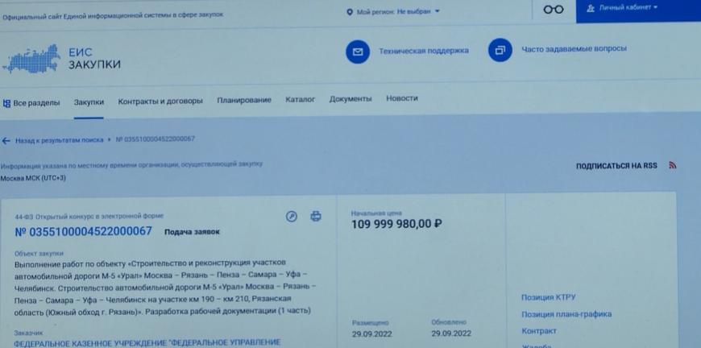Open the Каталог tab
This screenshot has height=348, width=701.
pos(301,99)
